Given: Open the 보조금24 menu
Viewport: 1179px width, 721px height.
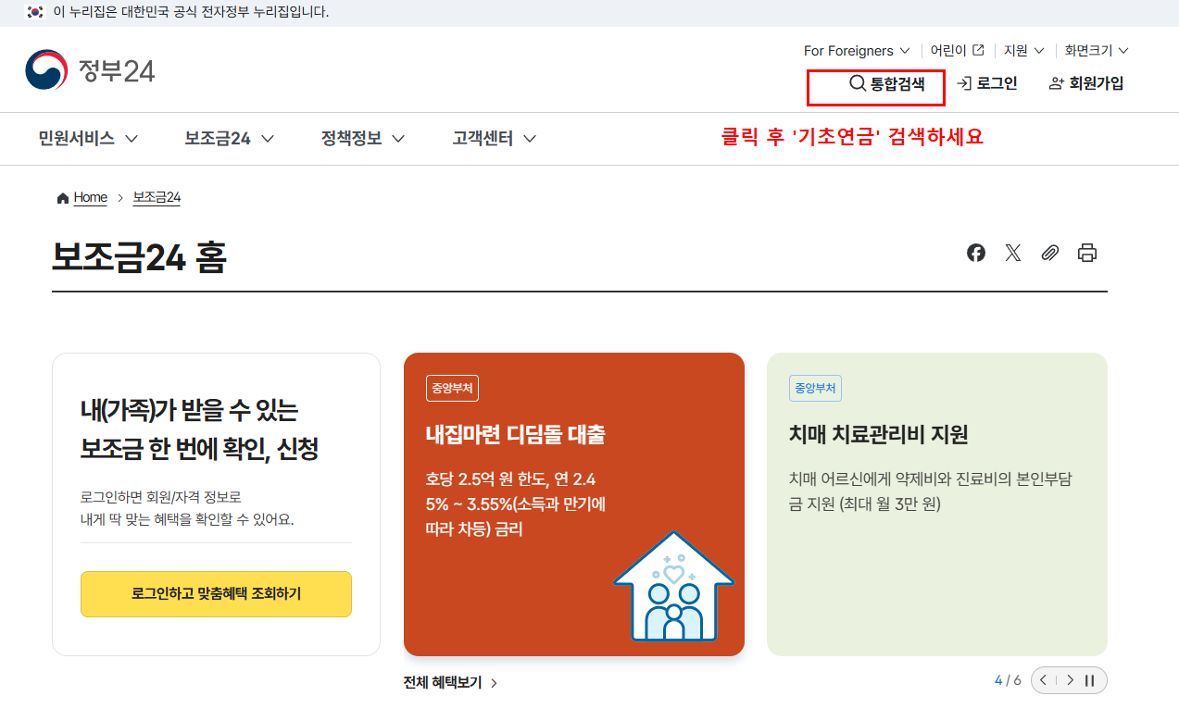Looking at the screenshot, I should (x=229, y=139).
